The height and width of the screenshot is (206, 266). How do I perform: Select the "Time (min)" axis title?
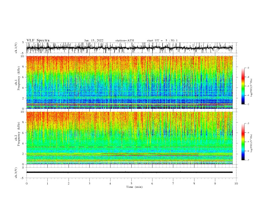134,187
